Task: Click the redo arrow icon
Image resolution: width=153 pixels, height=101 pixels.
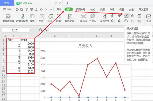Action: pos(46,9)
